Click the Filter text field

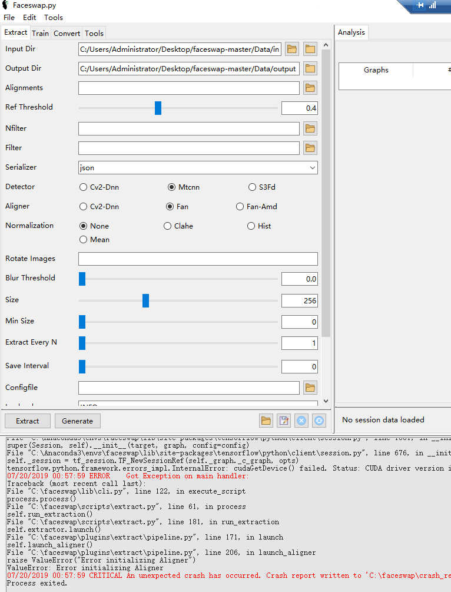[x=189, y=148]
